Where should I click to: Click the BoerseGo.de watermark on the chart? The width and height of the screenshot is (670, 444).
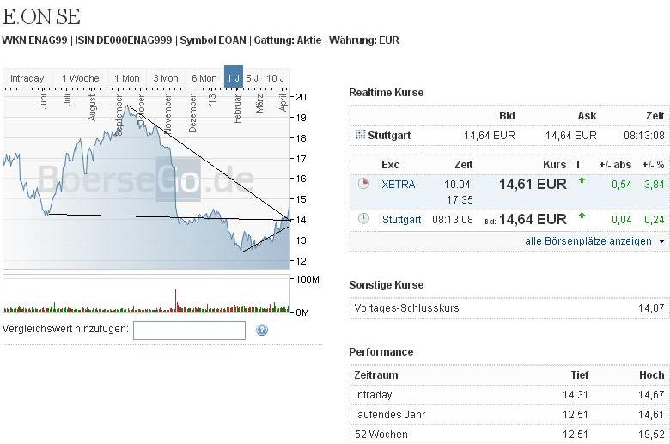(146, 181)
